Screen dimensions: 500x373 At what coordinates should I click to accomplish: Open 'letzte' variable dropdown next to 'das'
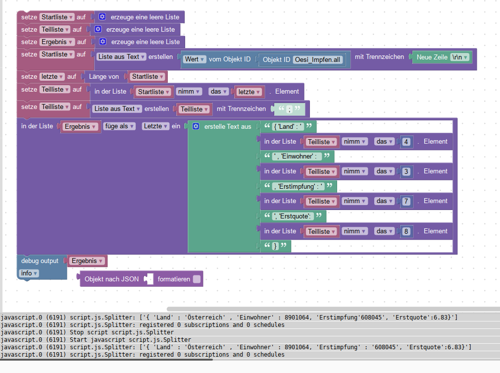[250, 92]
